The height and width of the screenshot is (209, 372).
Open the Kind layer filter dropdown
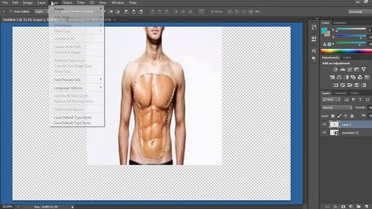[x=331, y=100]
